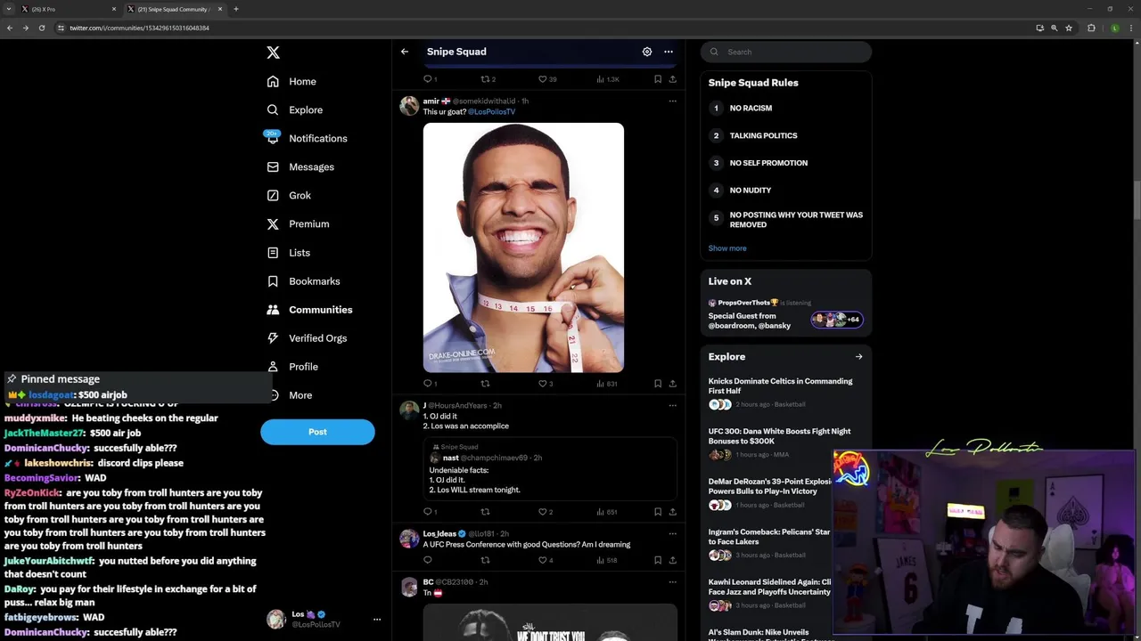1141x641 pixels.
Task: Bookmark this page with the star icon
Action: pos(1069,28)
